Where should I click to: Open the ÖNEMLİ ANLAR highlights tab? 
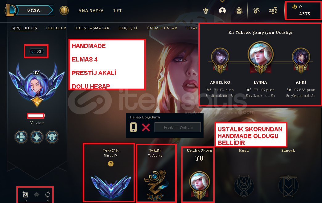click(162, 28)
